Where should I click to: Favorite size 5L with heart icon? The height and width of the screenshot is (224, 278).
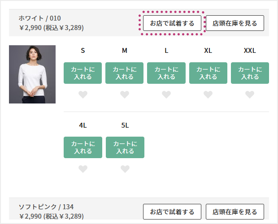pyautogui.click(x=125, y=169)
